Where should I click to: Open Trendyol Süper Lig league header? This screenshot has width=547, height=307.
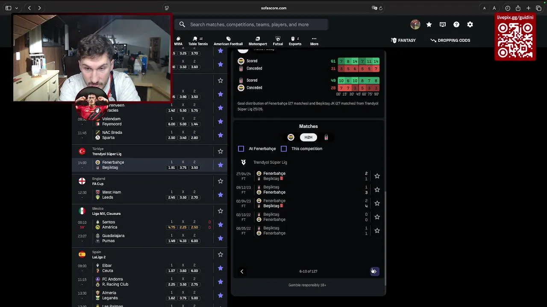pyautogui.click(x=107, y=154)
